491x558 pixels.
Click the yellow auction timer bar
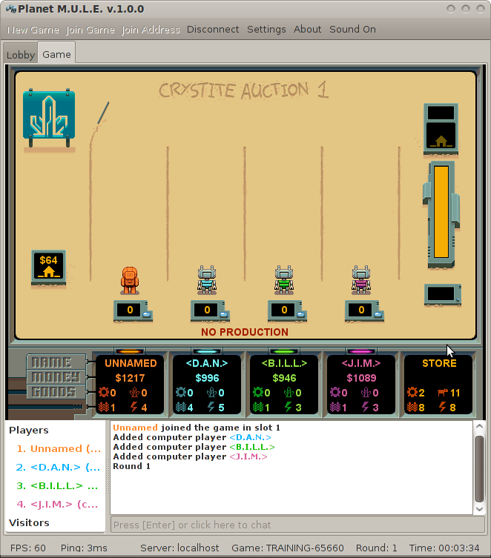point(441,212)
